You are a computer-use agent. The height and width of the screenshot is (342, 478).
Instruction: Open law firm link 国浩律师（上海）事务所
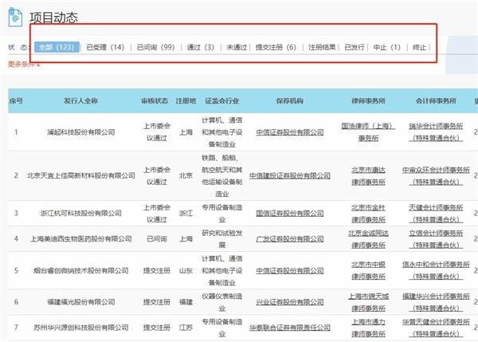pos(368,132)
